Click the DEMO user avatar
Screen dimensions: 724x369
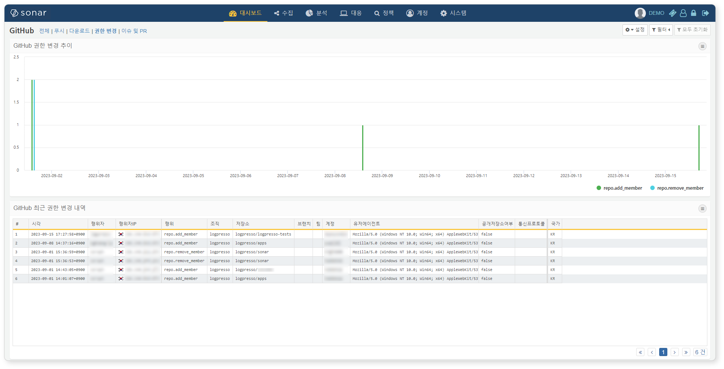click(640, 13)
